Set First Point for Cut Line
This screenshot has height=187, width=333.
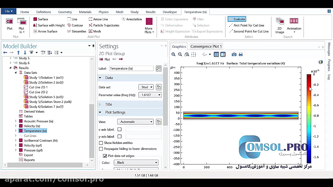247,25
